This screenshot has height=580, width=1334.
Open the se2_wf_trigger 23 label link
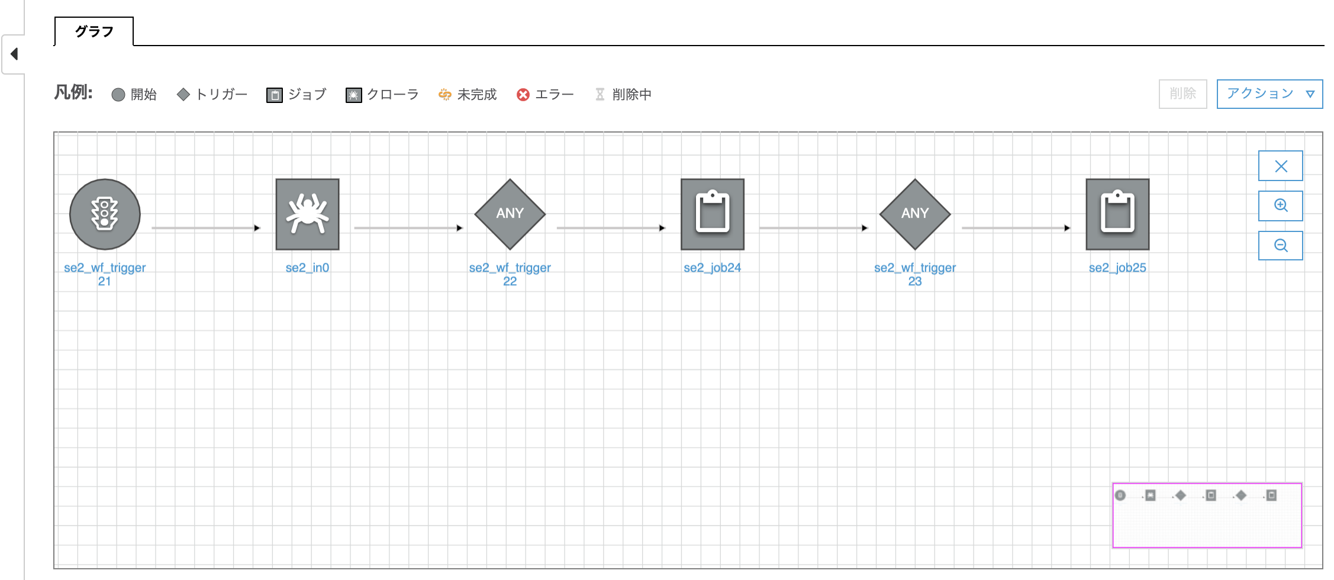[x=915, y=274]
